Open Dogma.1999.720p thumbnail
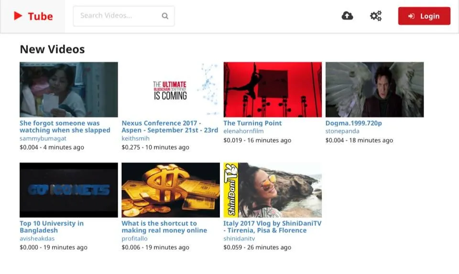Image resolution: width=459 pixels, height=274 pixels. [x=374, y=90]
